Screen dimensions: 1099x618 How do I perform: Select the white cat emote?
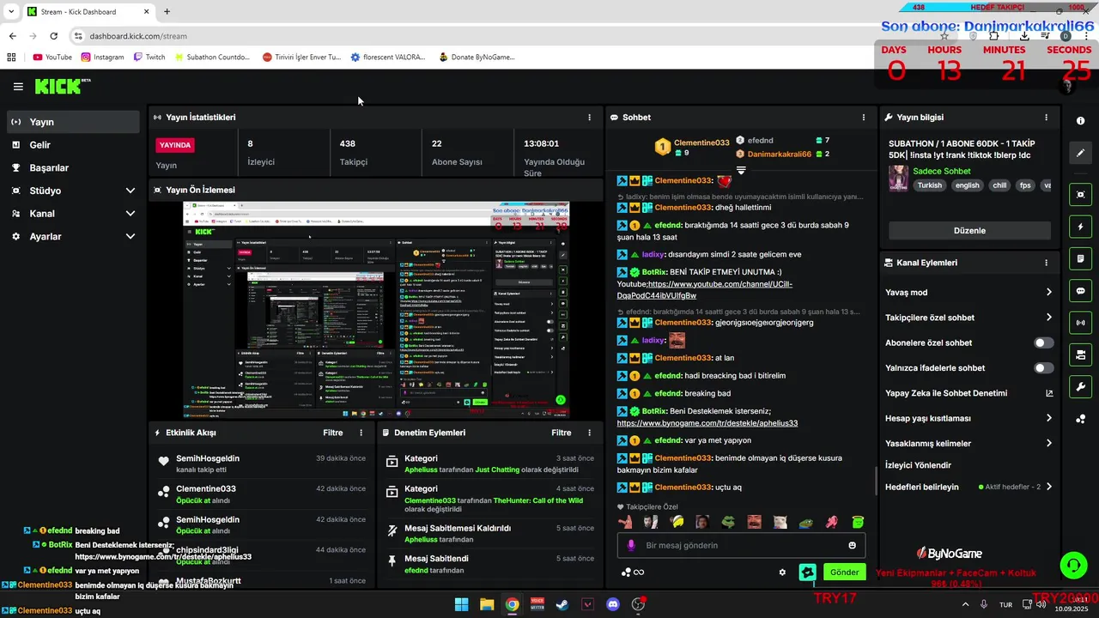(x=780, y=522)
